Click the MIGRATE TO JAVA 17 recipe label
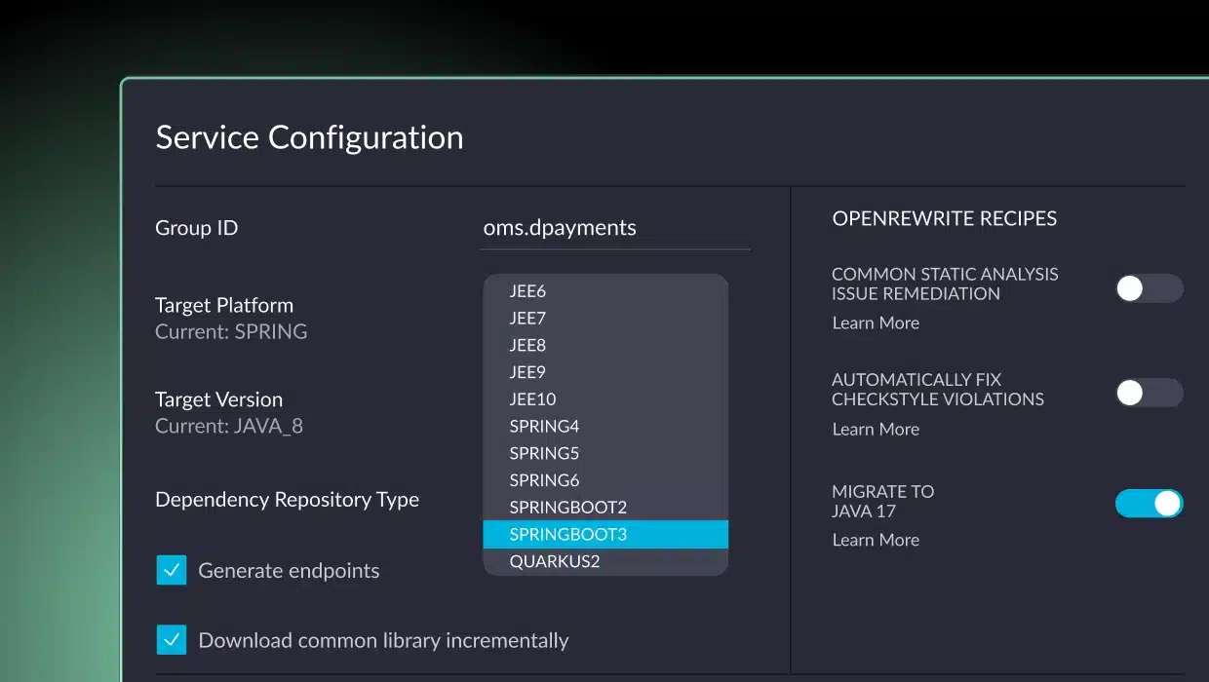The width and height of the screenshot is (1209, 682). [883, 501]
